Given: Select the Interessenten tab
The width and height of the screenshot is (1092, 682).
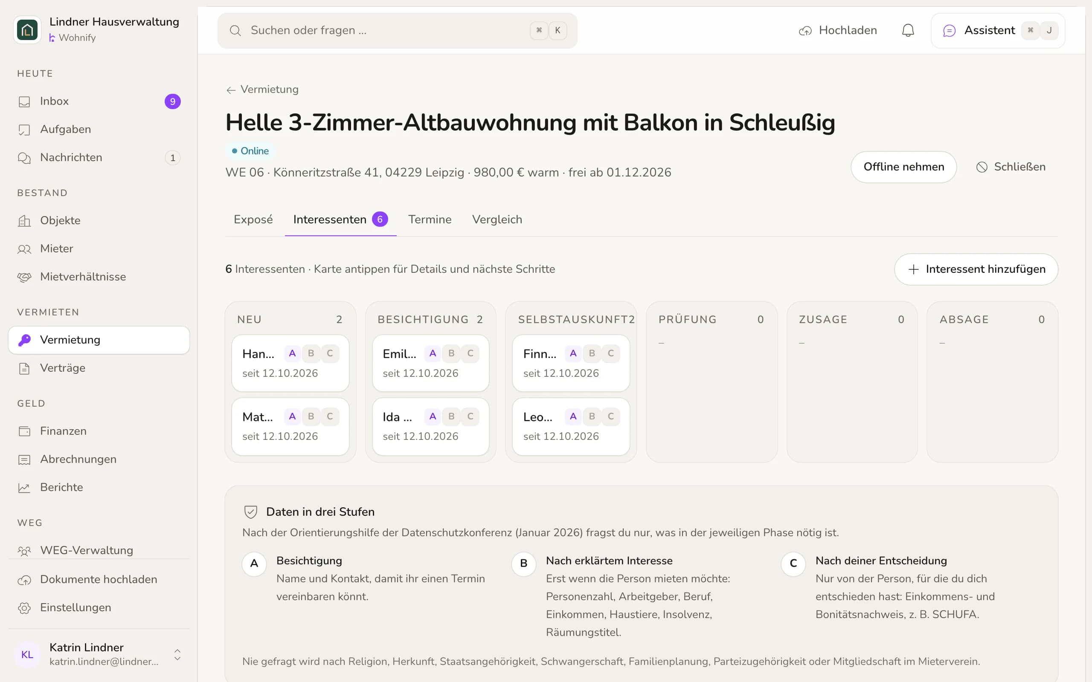Looking at the screenshot, I should 341,220.
